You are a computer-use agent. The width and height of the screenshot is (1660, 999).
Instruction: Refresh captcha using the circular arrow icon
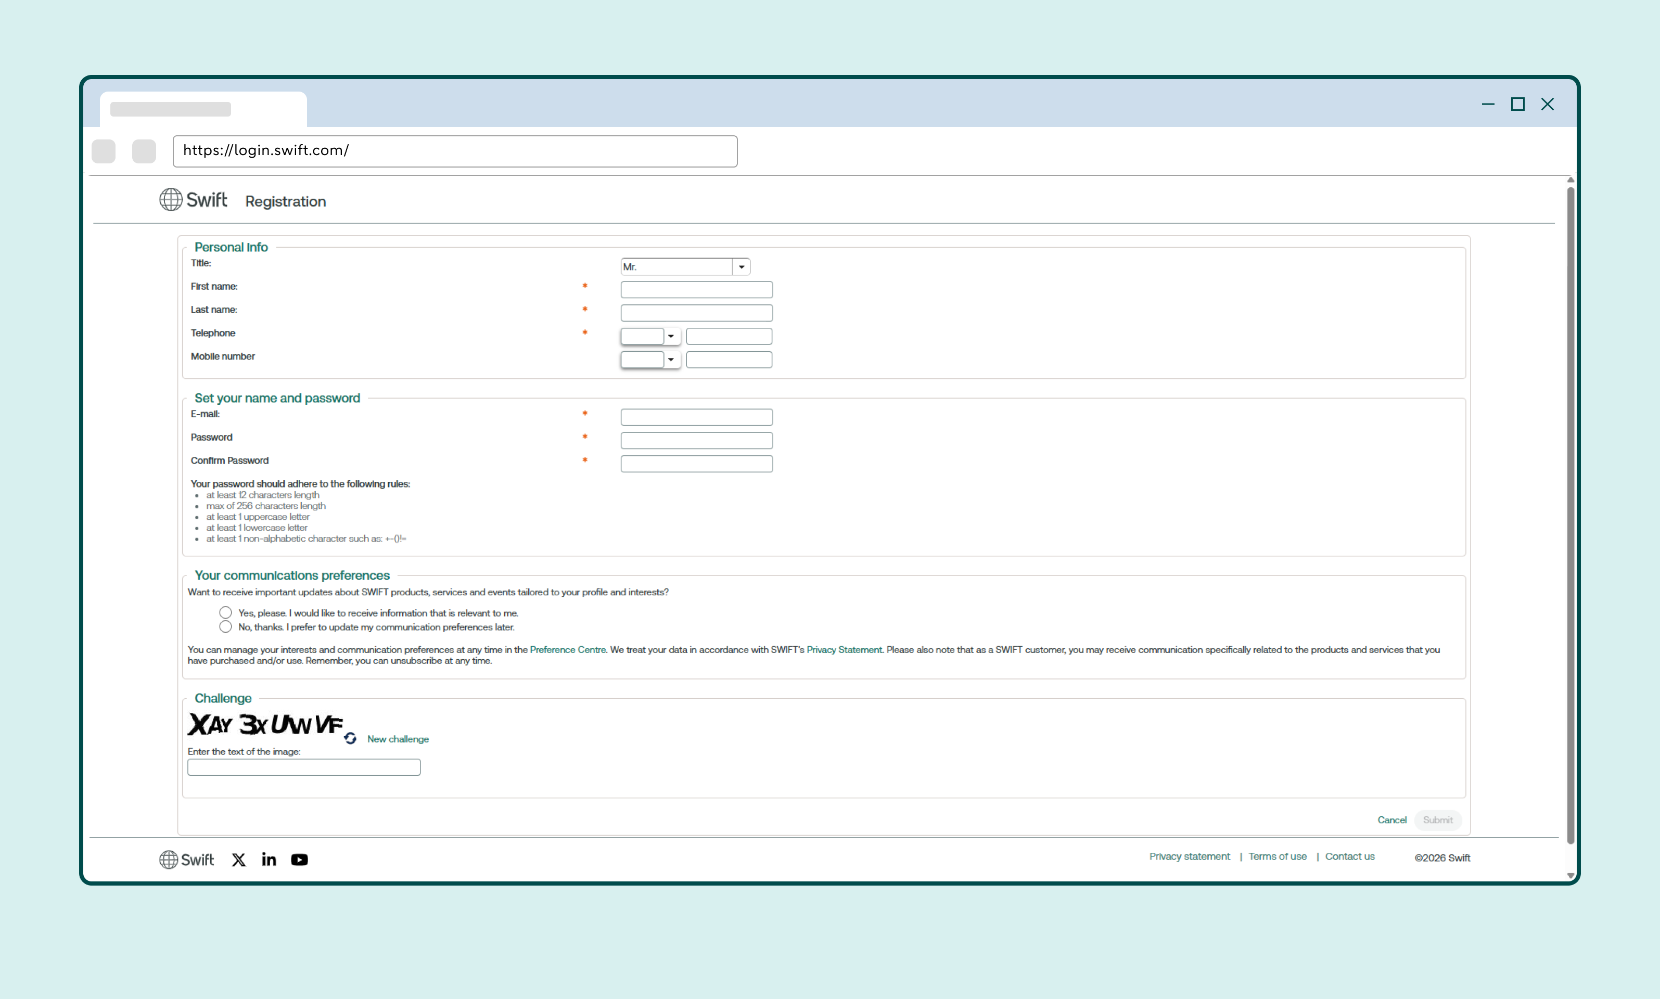[x=350, y=739]
